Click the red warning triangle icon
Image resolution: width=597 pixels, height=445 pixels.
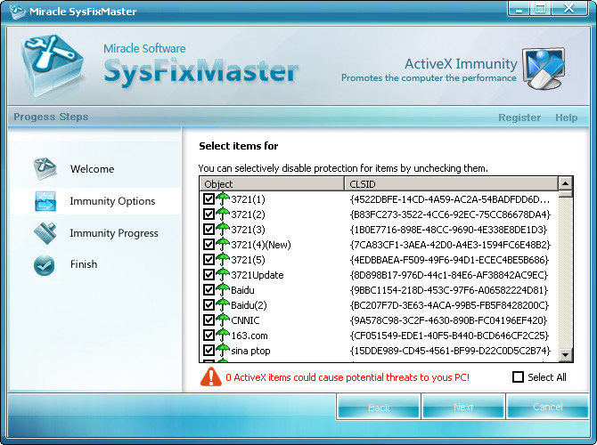(x=210, y=377)
